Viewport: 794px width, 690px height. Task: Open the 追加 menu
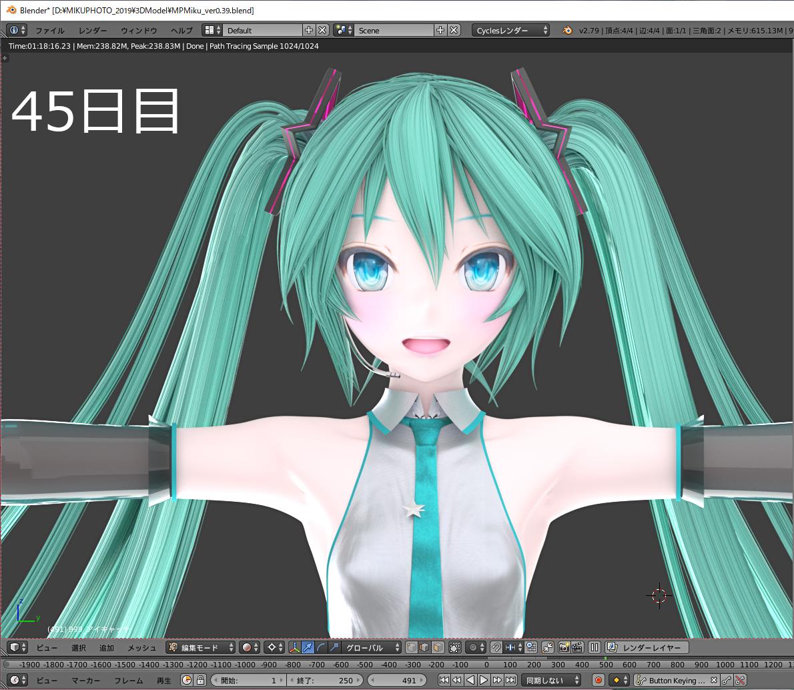point(106,647)
